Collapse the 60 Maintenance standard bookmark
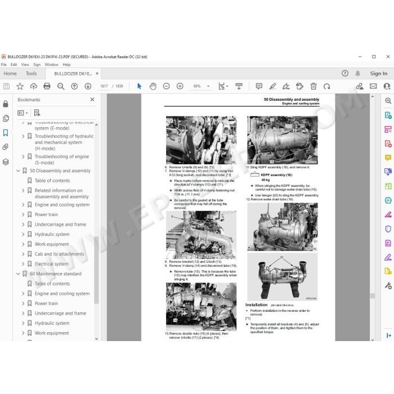Viewport: 394px width, 394px height. tap(18, 274)
